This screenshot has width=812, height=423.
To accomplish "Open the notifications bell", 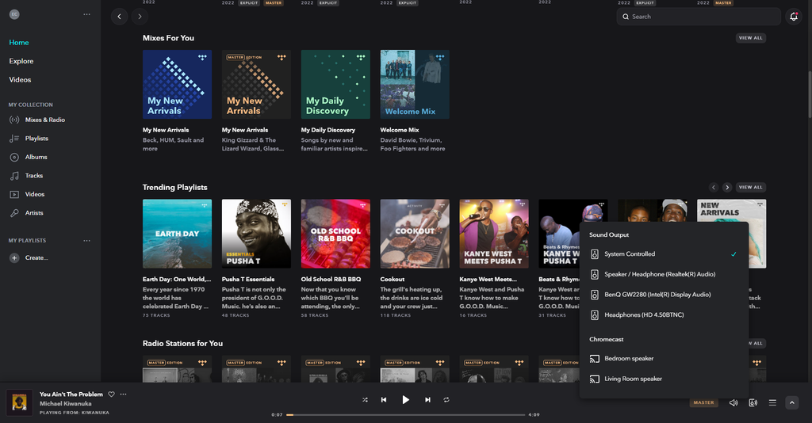I will (x=793, y=17).
